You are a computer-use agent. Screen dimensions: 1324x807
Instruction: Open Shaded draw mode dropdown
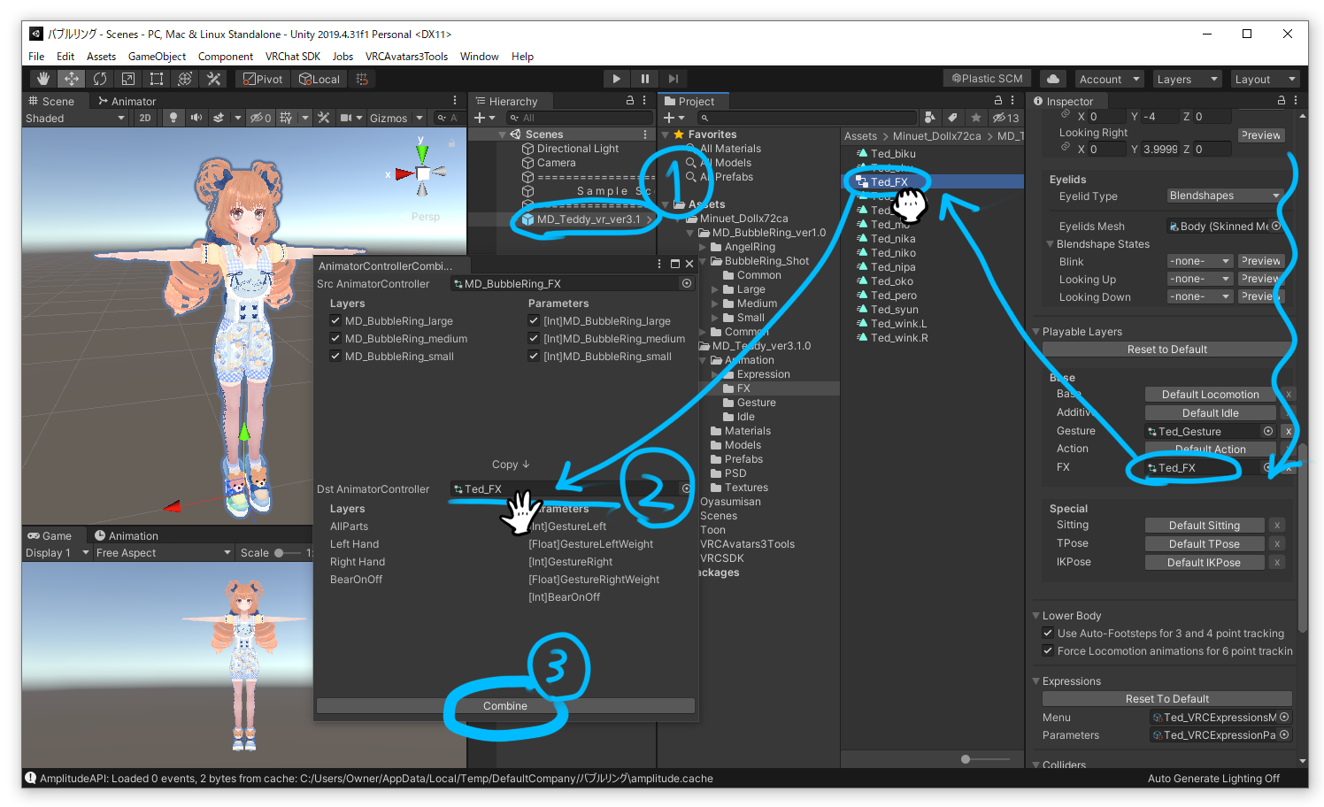click(x=75, y=118)
